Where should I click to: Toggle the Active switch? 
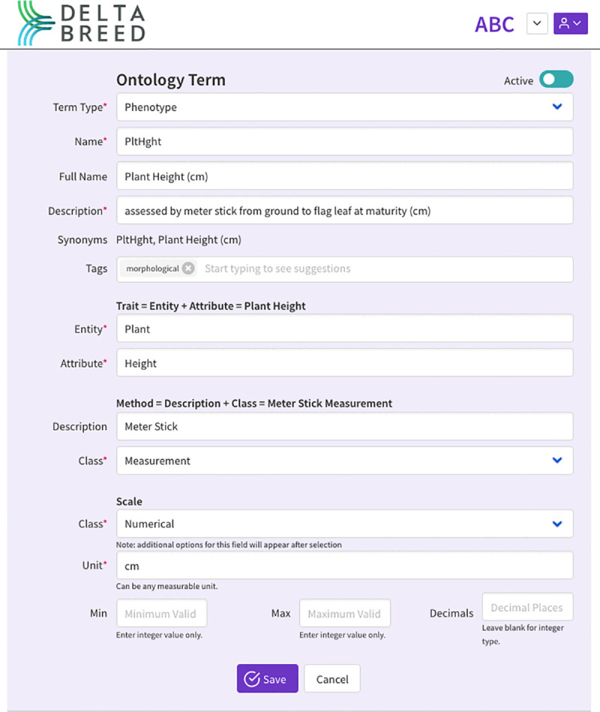(x=556, y=80)
